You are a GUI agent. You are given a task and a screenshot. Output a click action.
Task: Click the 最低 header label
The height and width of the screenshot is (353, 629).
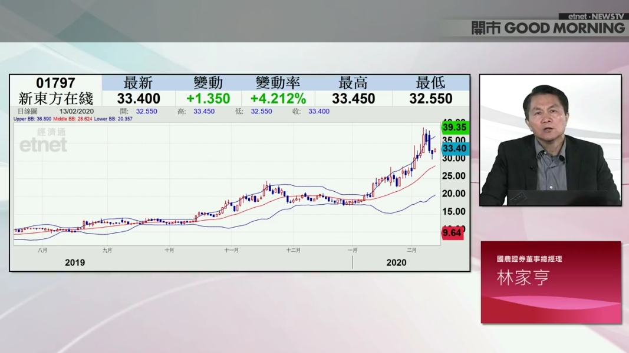coord(430,83)
